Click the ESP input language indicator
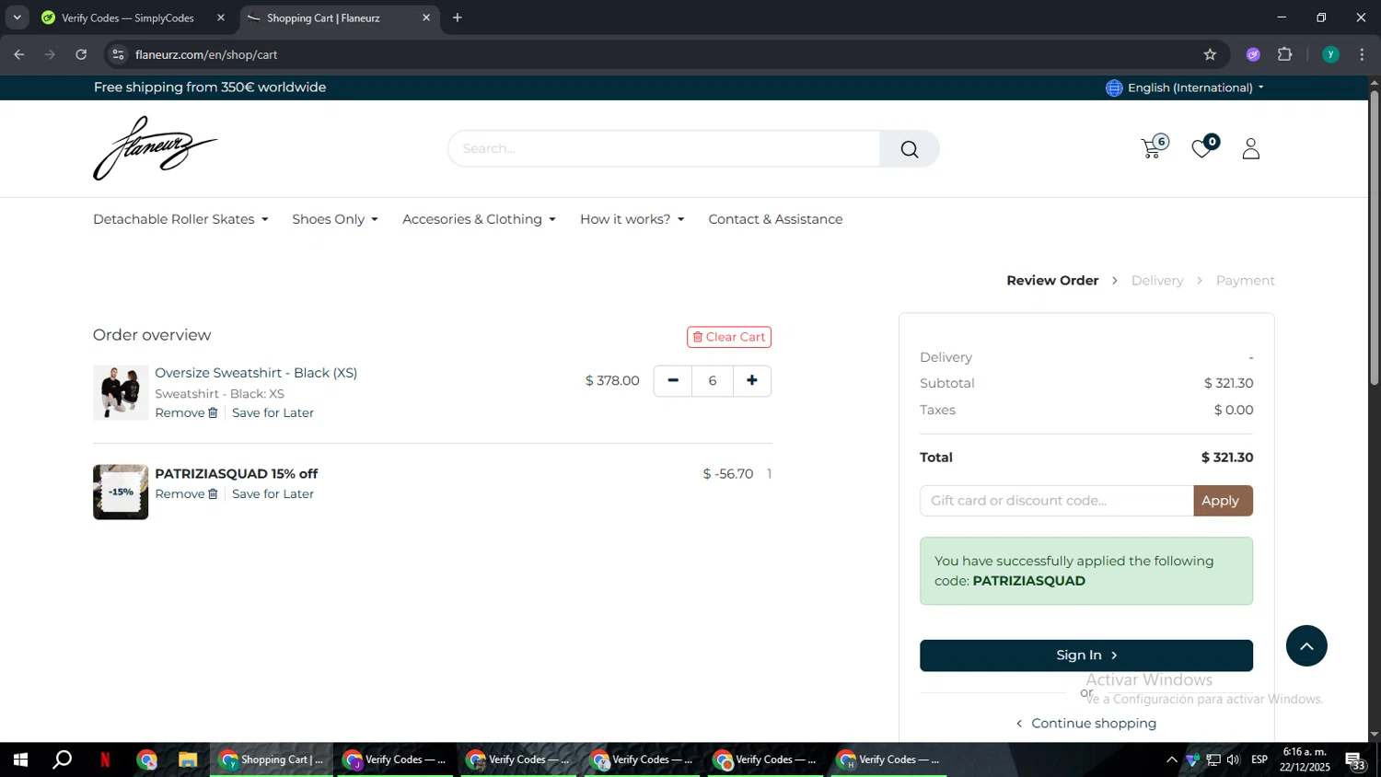The image size is (1381, 777). (x=1259, y=760)
